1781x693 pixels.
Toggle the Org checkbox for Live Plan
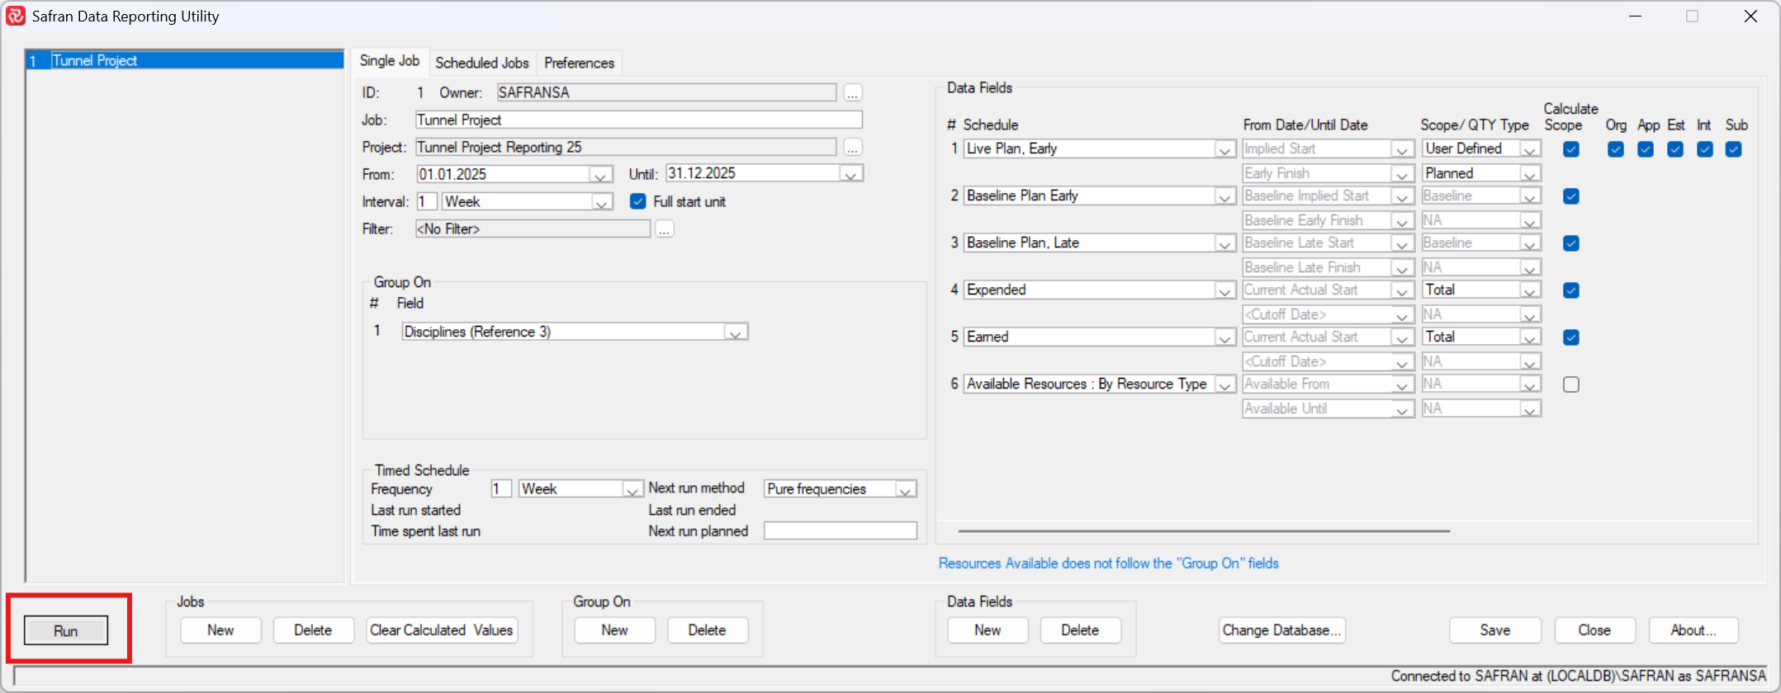pyautogui.click(x=1616, y=149)
